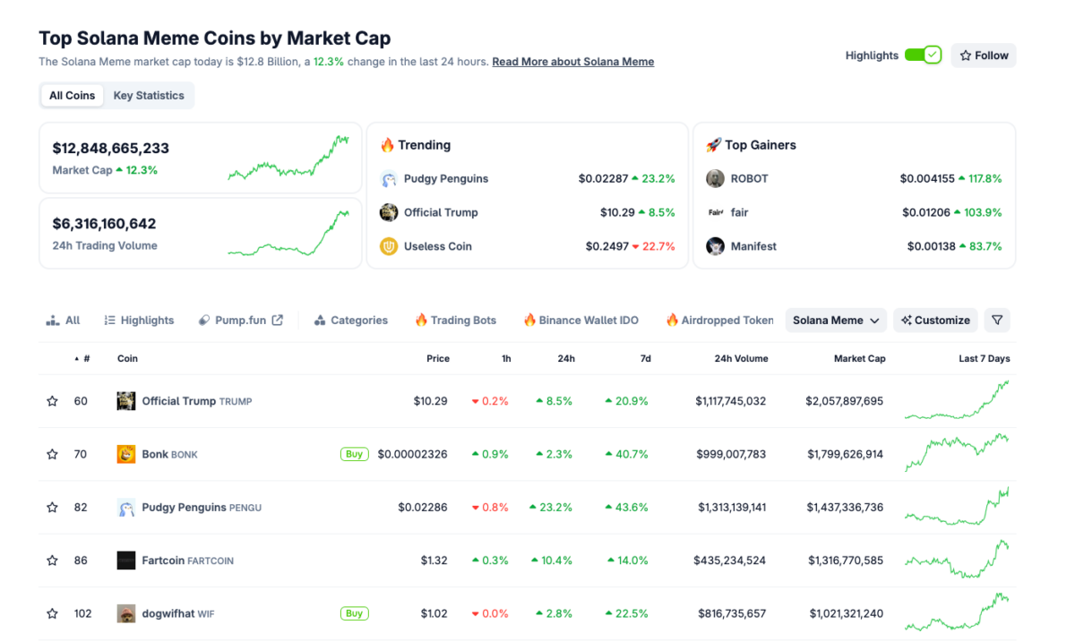Switch to the Key Statistics tab
Screen dimensions: 1075x642
coord(149,95)
